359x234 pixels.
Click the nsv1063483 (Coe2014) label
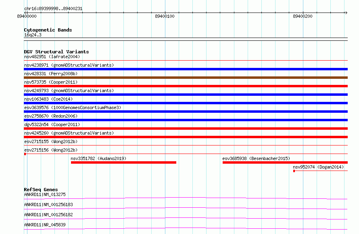pos(48,99)
